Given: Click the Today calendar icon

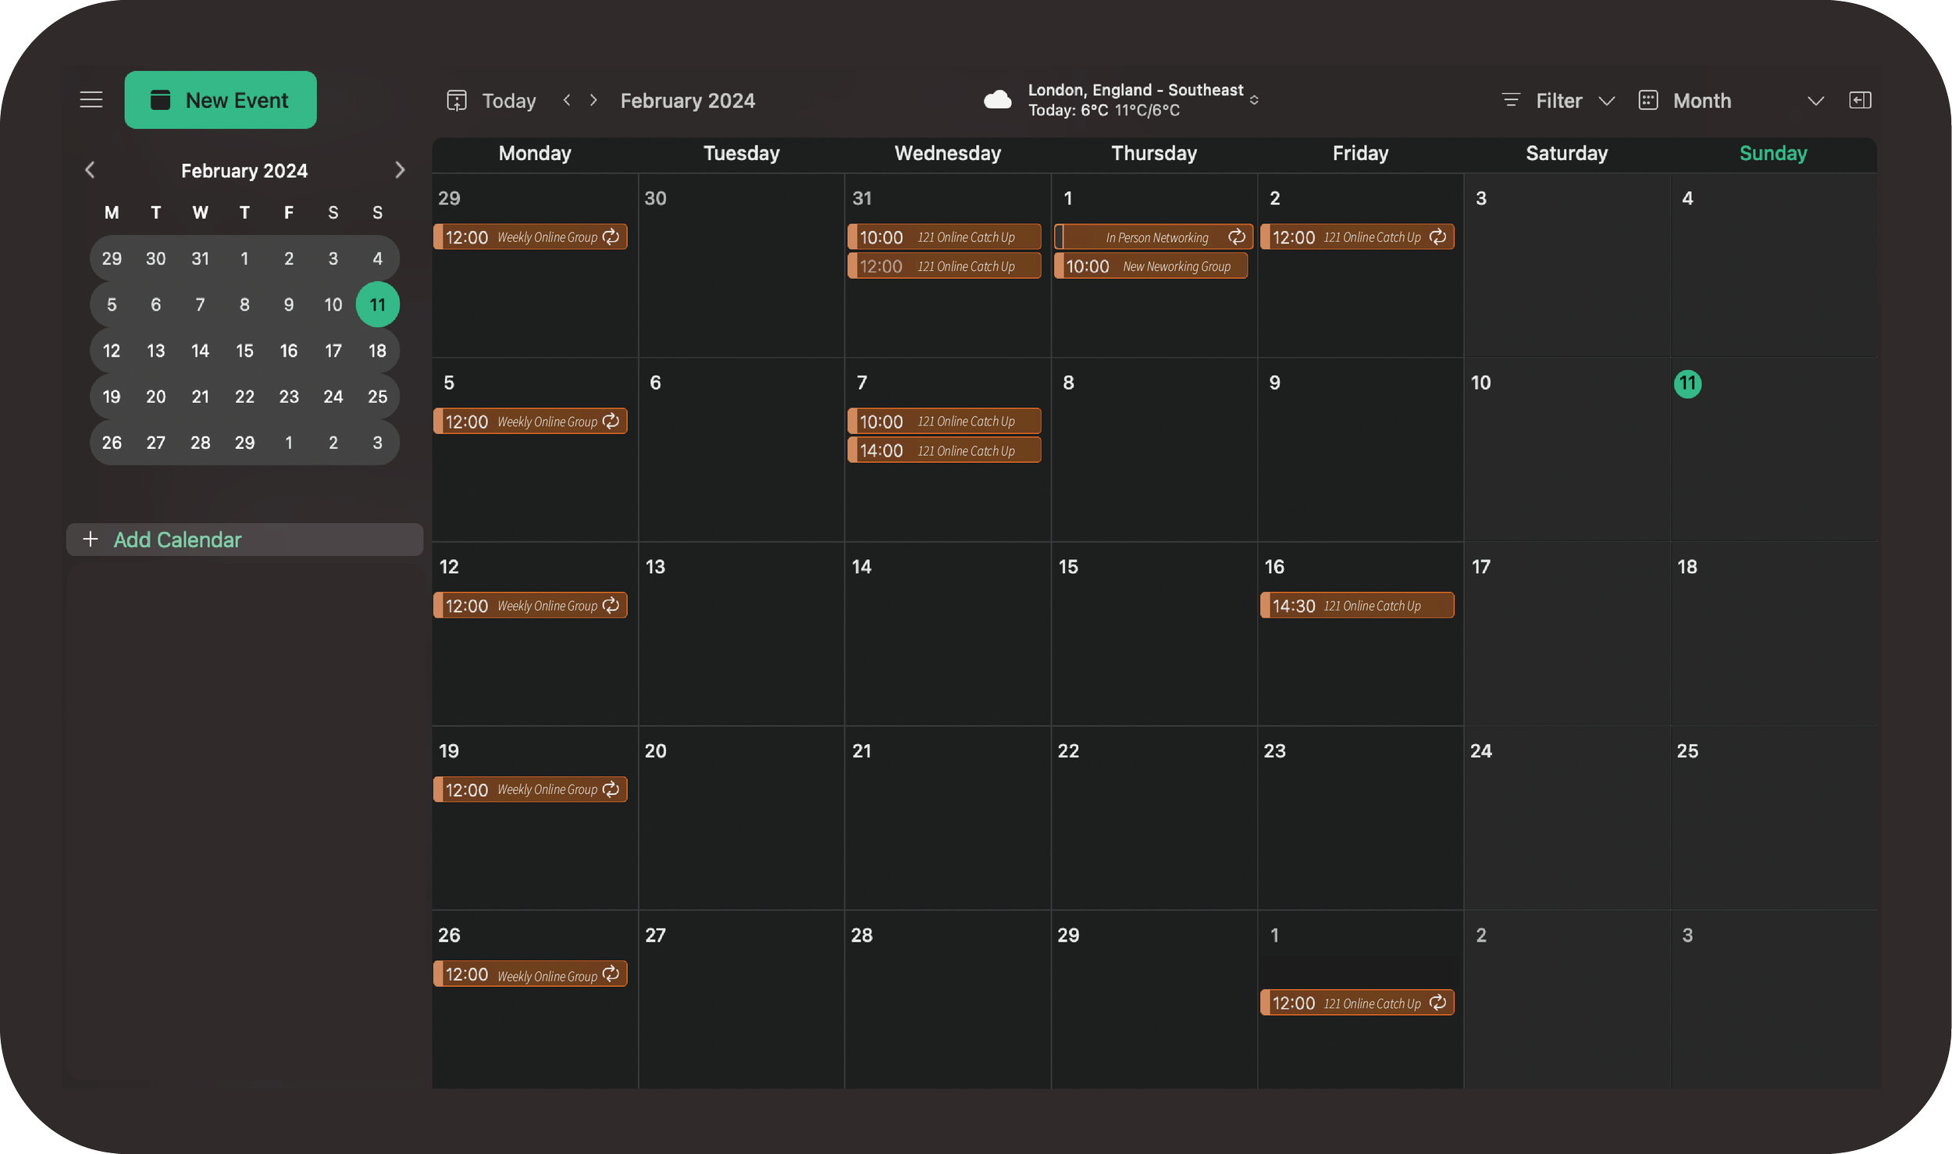Looking at the screenshot, I should [457, 101].
